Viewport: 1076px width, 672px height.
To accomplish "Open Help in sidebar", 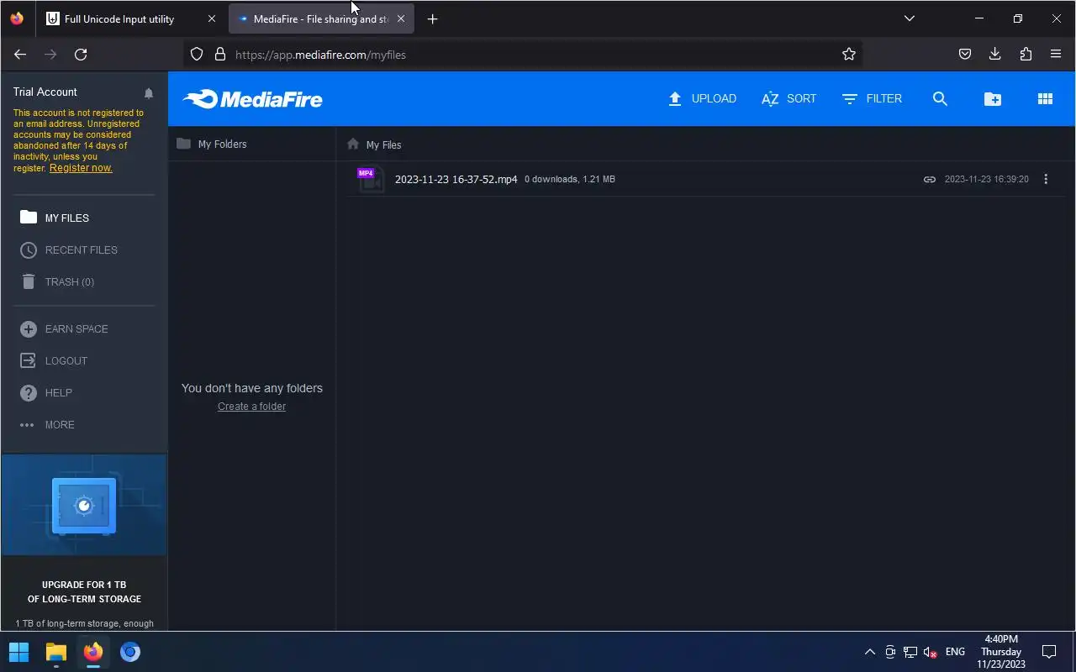I will (x=46, y=392).
